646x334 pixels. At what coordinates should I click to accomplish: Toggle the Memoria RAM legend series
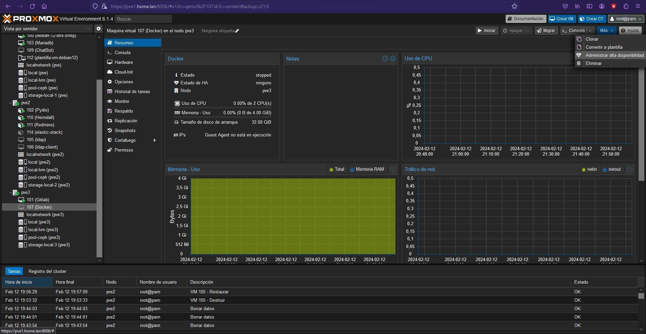(367, 169)
